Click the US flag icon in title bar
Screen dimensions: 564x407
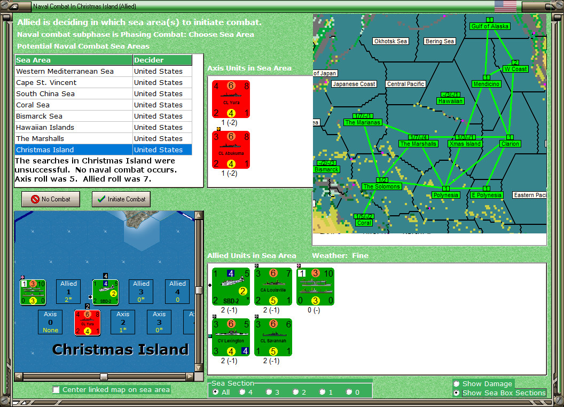(505, 6)
